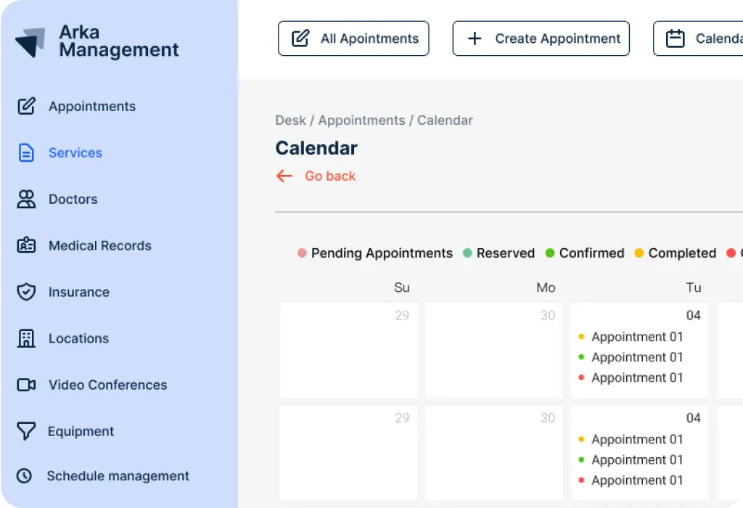Go back using the red arrow link
743x508 pixels.
[x=316, y=176]
